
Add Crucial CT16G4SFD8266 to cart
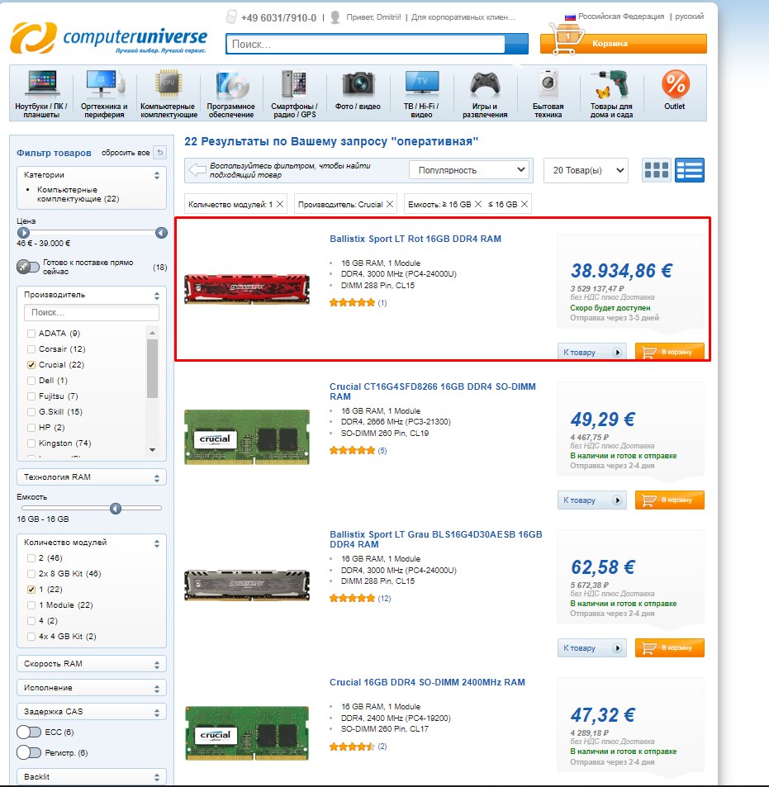670,500
